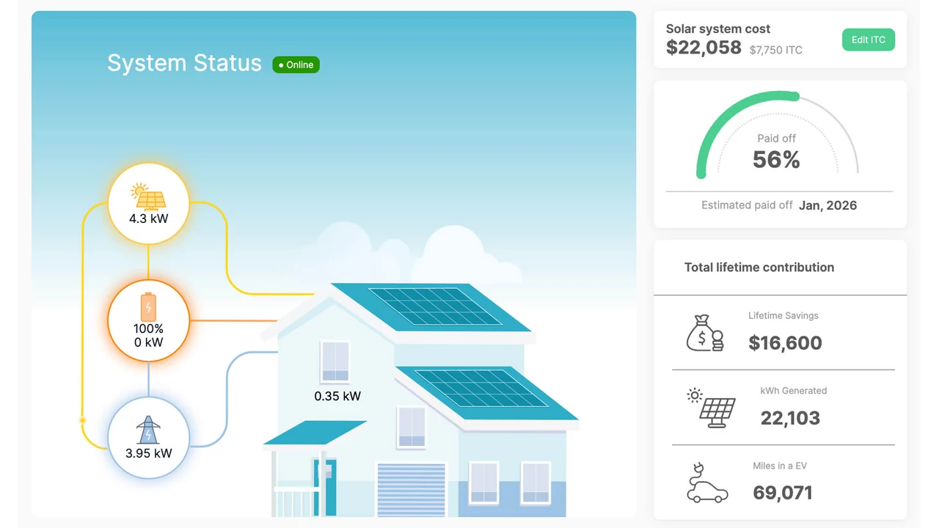Click the Total lifetime contribution heading
This screenshot has width=939, height=528.
point(759,267)
